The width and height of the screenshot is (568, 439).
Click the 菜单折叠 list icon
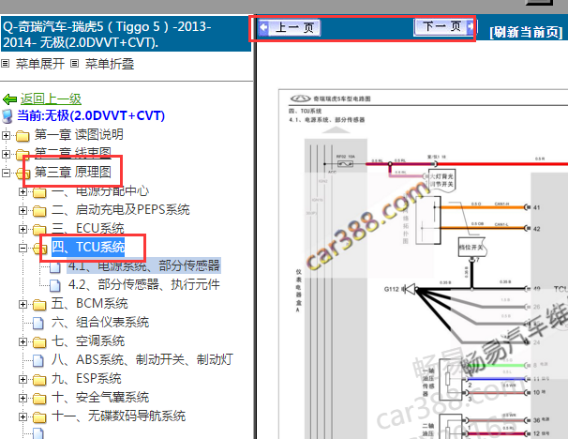(x=74, y=64)
